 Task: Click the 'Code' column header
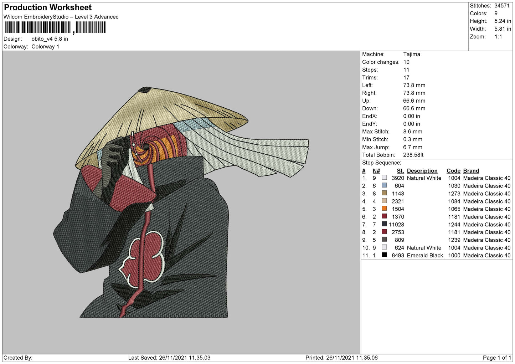coord(453,171)
